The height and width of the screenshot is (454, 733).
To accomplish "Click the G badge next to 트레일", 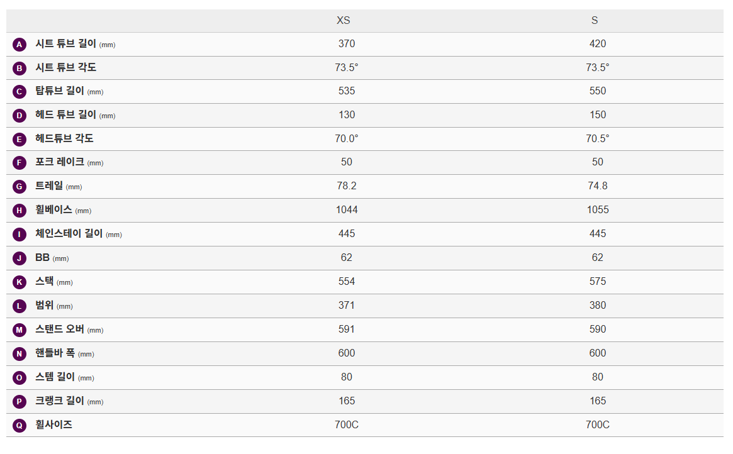I will (x=20, y=187).
